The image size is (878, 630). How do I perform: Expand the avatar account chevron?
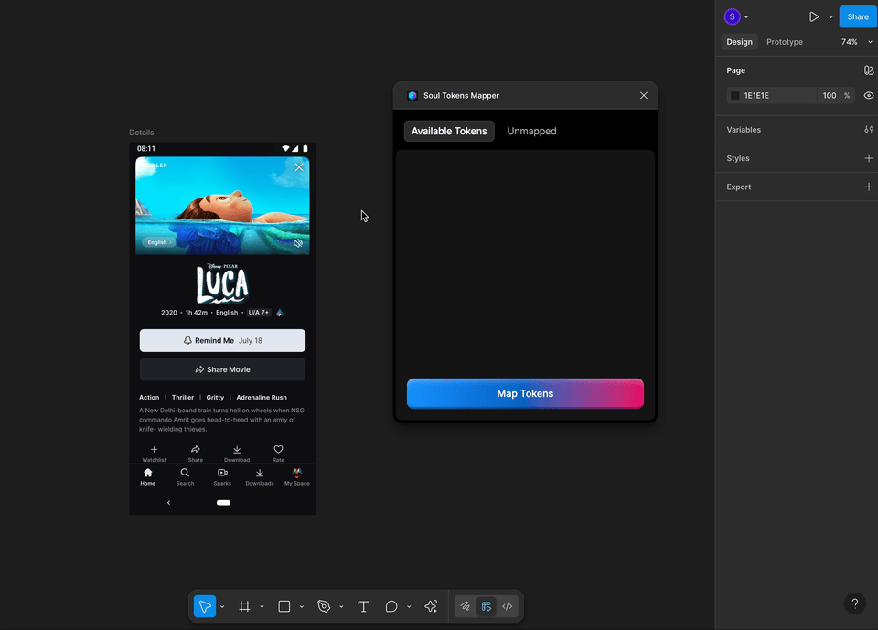[746, 17]
